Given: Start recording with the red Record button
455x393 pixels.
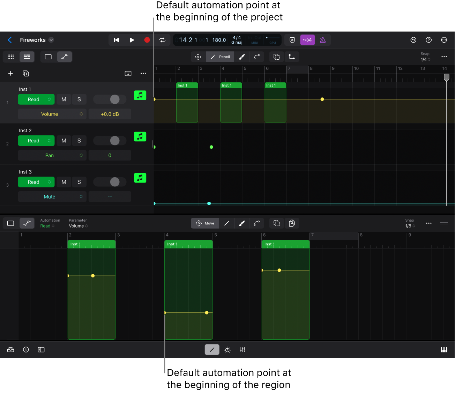Looking at the screenshot, I should coord(147,40).
